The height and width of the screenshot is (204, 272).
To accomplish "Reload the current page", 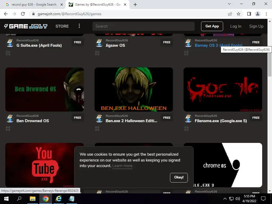I will point(23,14).
